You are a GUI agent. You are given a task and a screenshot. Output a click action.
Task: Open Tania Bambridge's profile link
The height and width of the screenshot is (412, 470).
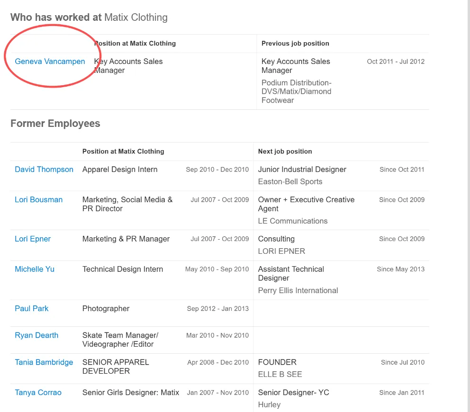coord(44,362)
